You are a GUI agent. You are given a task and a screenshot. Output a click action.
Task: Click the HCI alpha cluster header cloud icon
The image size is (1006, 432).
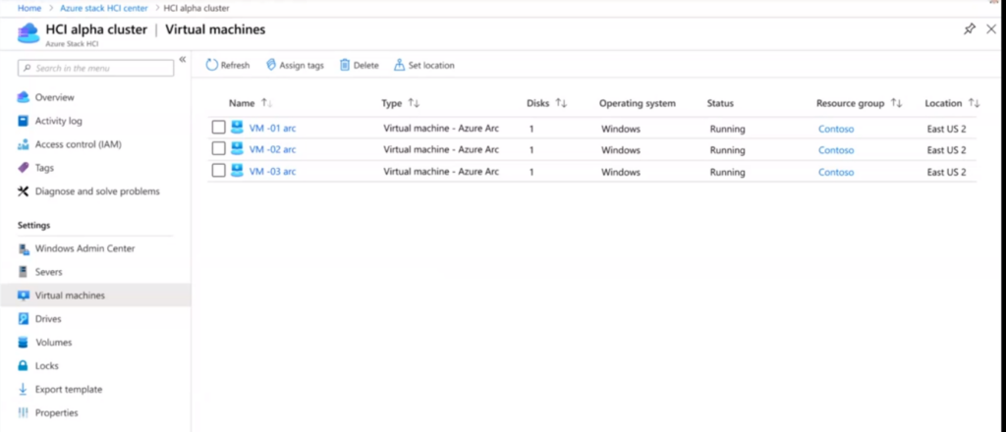(28, 32)
